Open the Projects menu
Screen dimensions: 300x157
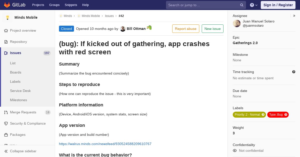tap(38, 5)
